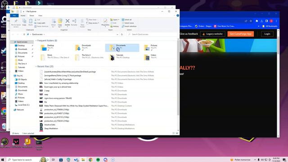Collapse the Recent files section
The width and height of the screenshot is (288, 162).
(36, 67)
